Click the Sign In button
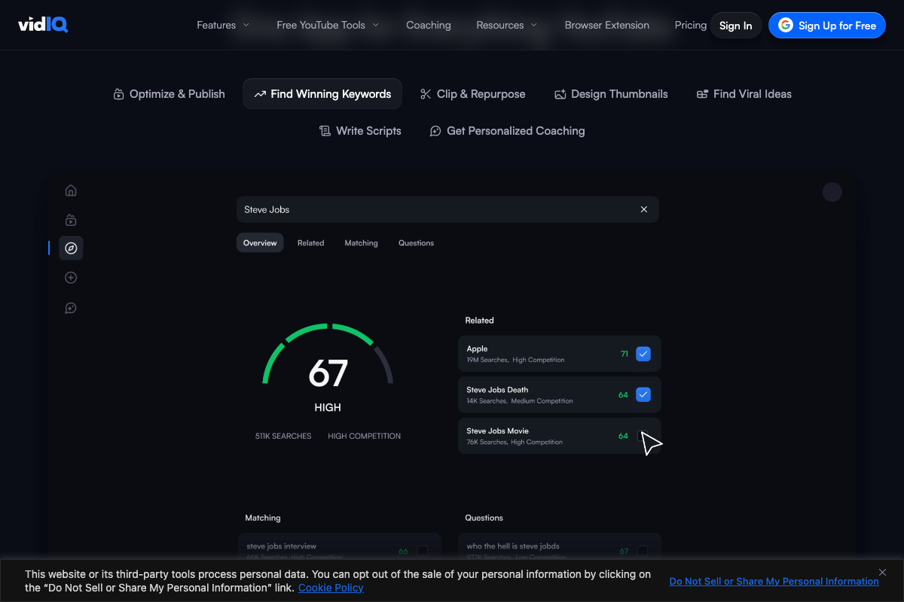The image size is (904, 602). 735,26
